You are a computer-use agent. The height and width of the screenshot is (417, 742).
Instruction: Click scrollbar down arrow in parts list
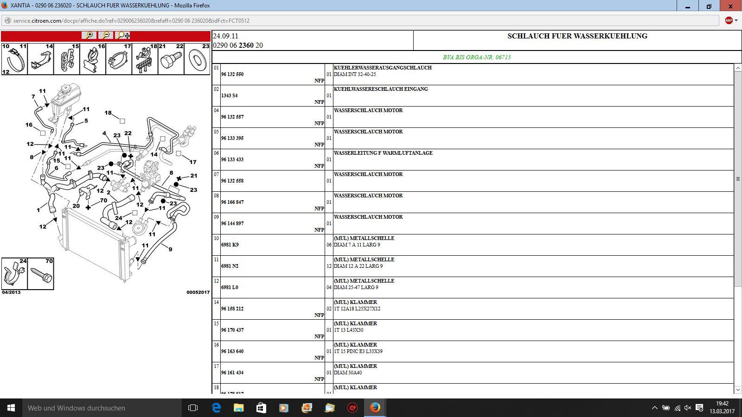point(738,390)
